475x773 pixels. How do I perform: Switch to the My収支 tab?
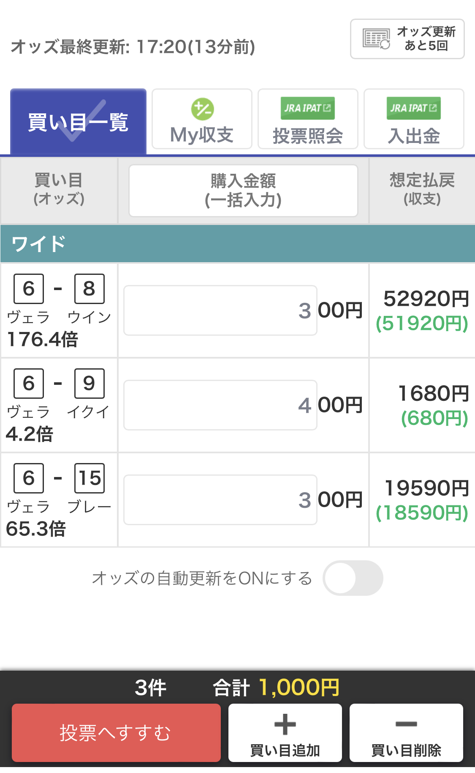pos(202,119)
